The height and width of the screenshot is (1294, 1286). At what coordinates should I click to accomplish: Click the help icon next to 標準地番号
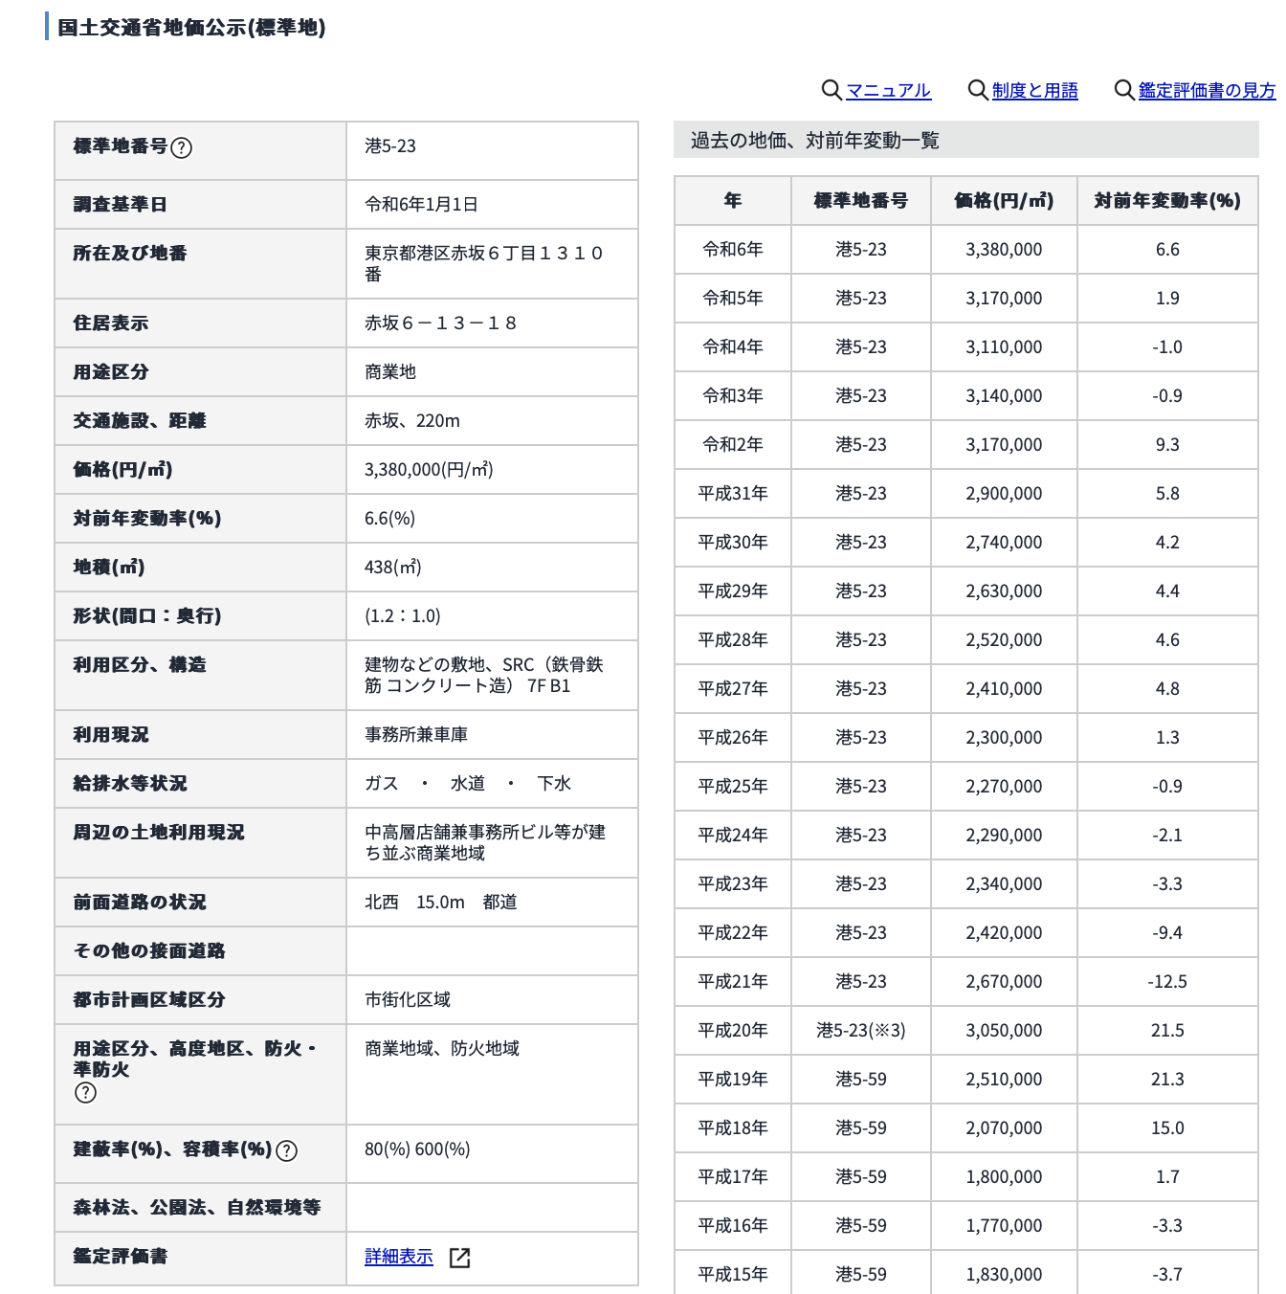point(181,147)
